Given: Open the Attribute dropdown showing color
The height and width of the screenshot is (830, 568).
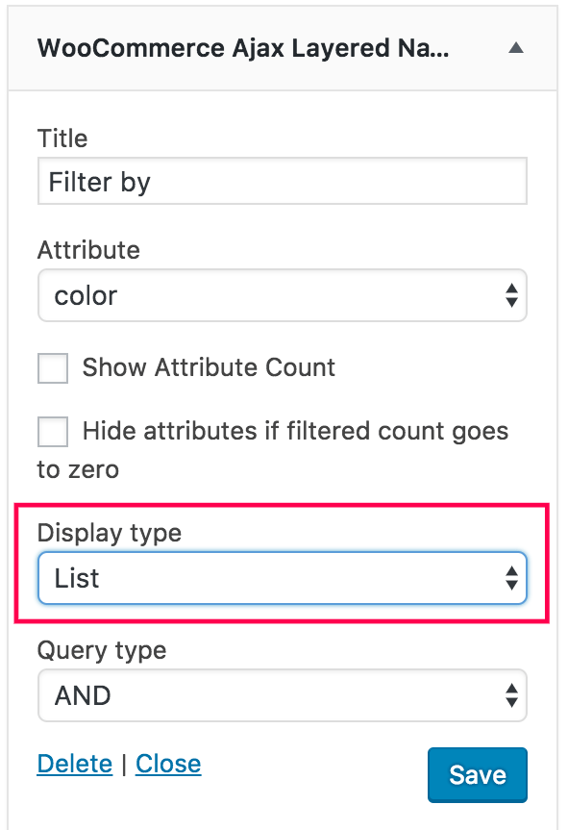Looking at the screenshot, I should point(283,295).
